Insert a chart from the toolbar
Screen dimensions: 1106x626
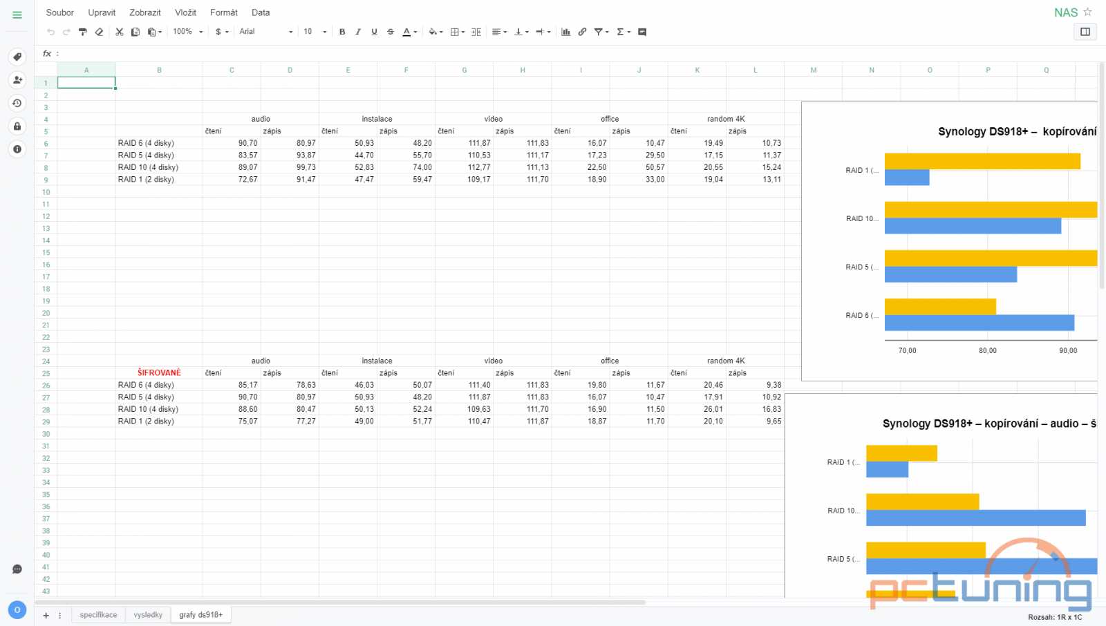566,32
